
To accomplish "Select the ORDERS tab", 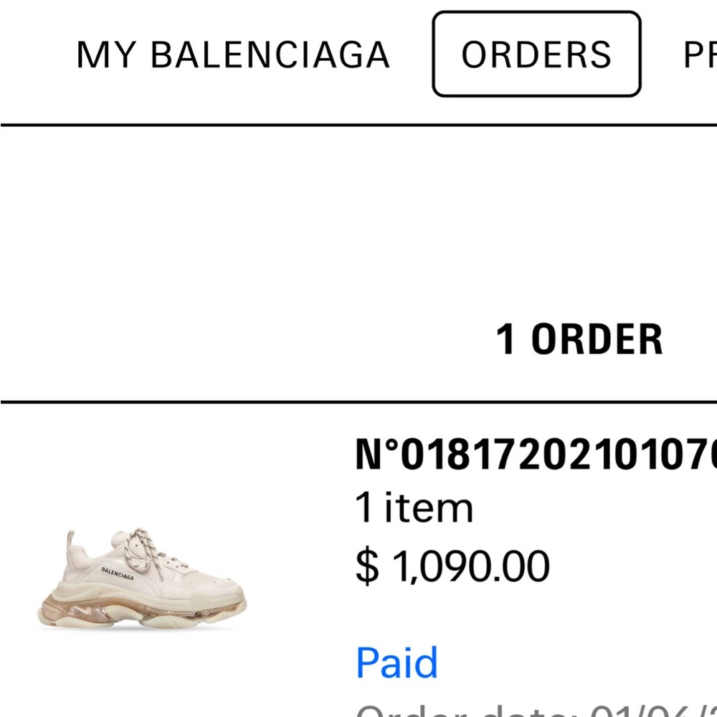I will (536, 54).
